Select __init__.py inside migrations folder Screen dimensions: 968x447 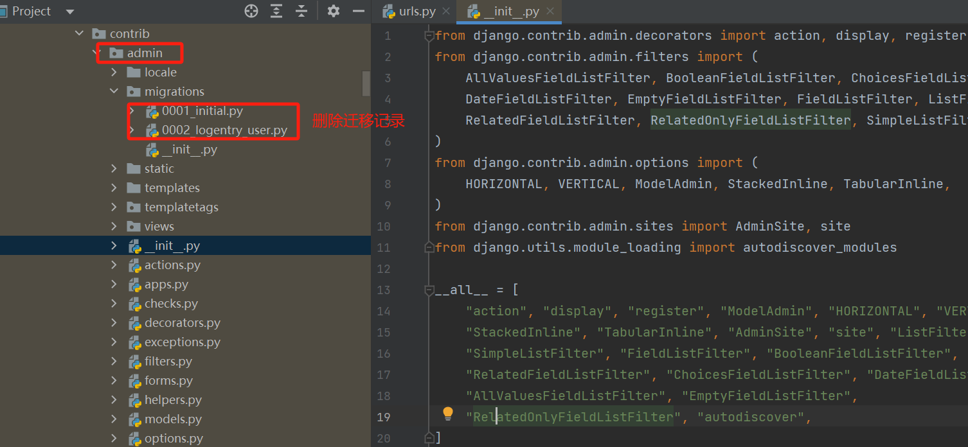coord(190,149)
